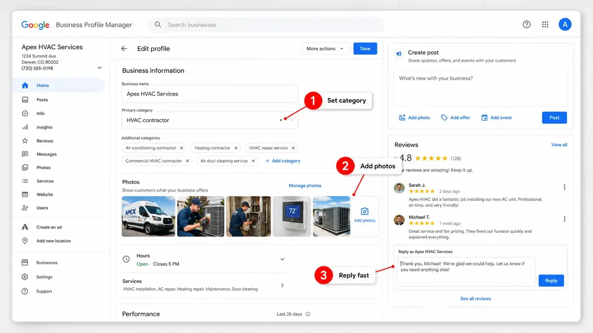Open more options for Sarah J. review
The width and height of the screenshot is (593, 333).
(x=564, y=187)
